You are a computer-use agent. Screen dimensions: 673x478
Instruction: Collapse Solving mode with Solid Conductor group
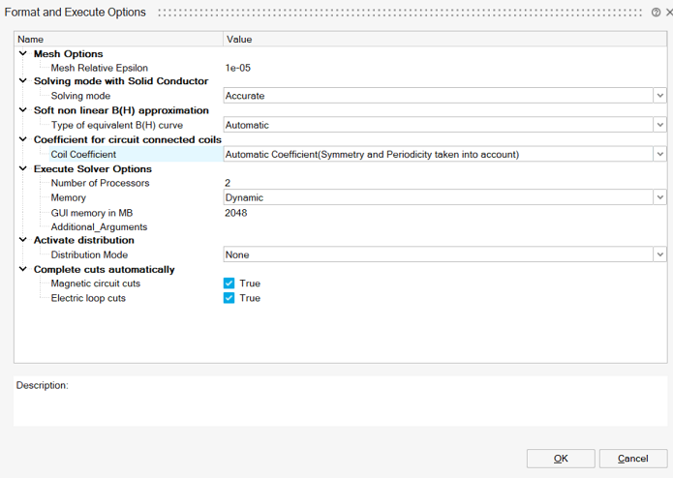point(23,81)
